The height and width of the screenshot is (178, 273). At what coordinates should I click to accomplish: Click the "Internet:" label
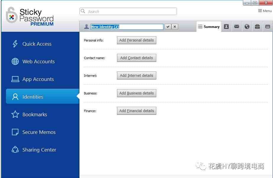pos(90,76)
